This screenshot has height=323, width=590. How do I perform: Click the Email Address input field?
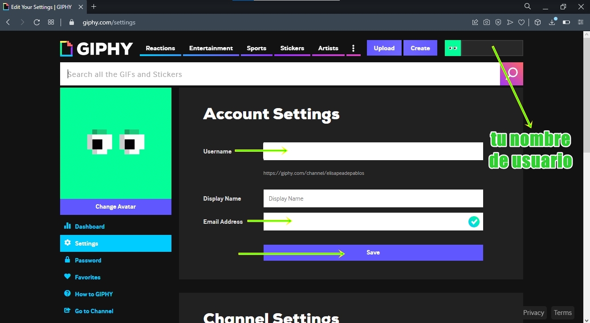373,222
